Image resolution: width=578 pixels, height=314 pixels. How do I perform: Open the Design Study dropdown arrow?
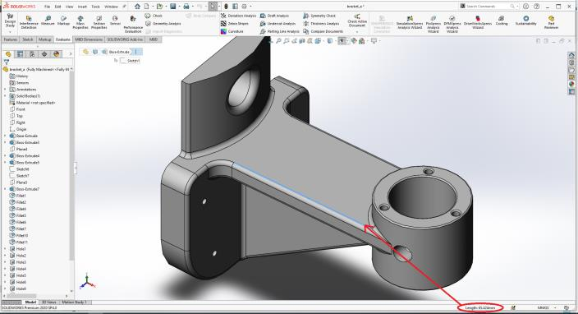pyautogui.click(x=10, y=32)
